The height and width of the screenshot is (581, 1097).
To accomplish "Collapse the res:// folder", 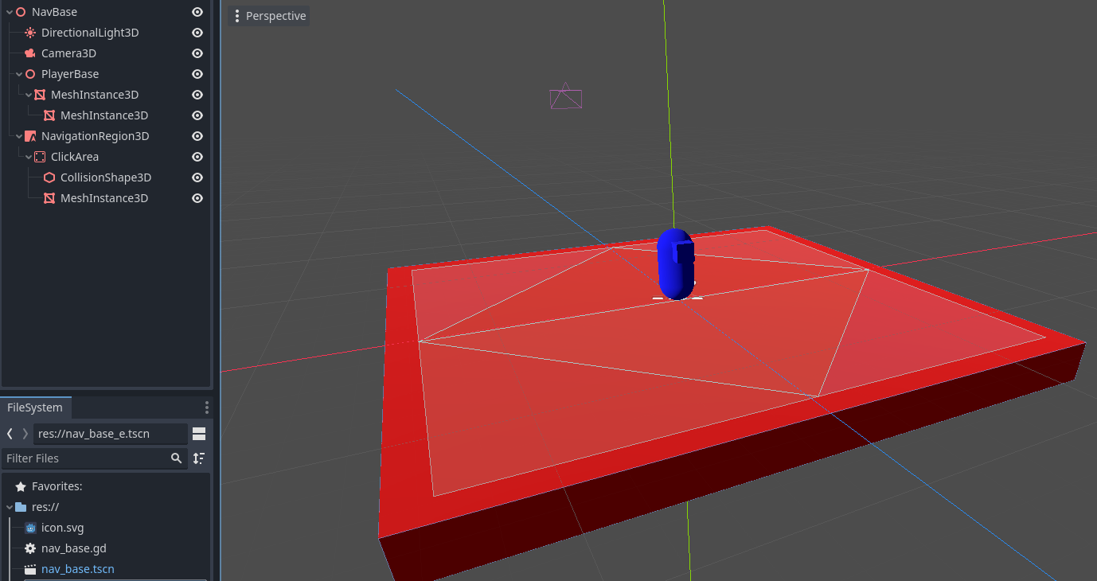I will [10, 507].
